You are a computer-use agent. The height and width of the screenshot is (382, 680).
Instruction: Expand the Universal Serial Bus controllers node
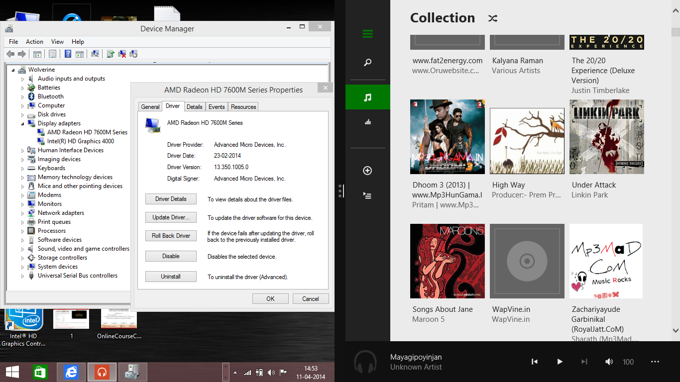(22, 276)
